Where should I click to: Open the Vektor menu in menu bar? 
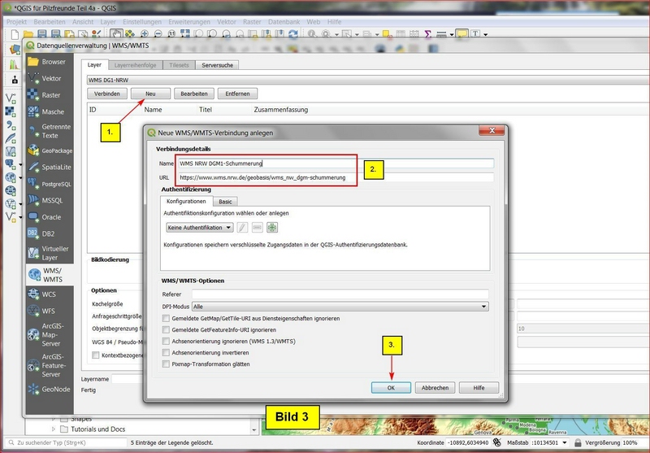[227, 22]
